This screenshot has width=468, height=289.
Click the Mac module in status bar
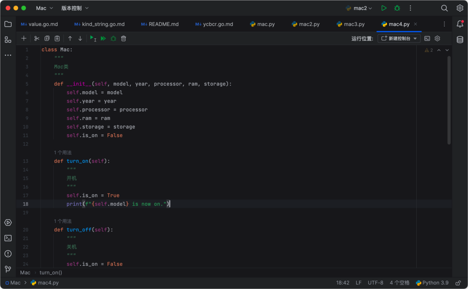click(13, 283)
